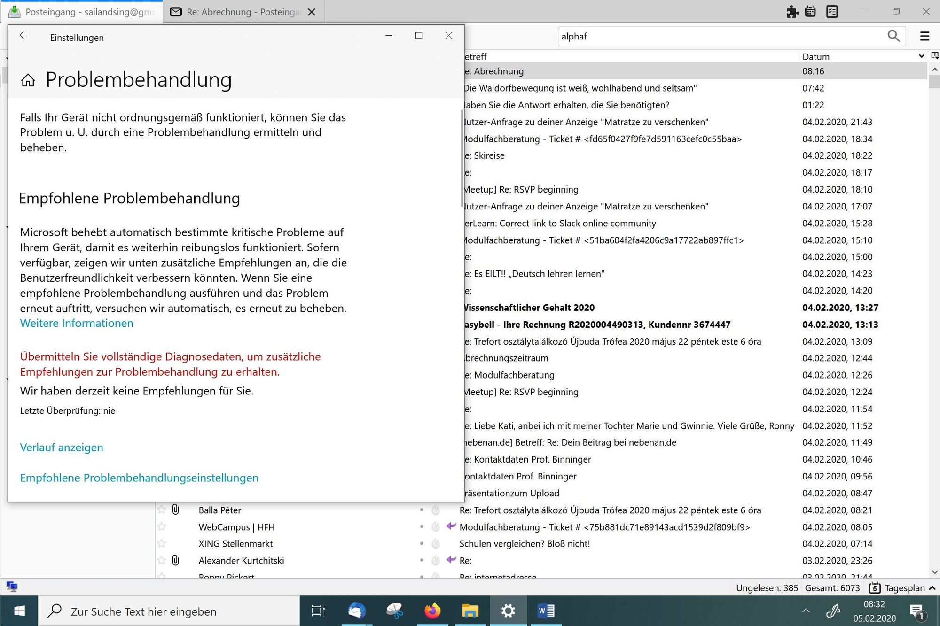Viewport: 940px width, 626px height.
Task: Star the XING Stellenmarkt message
Action: [162, 543]
